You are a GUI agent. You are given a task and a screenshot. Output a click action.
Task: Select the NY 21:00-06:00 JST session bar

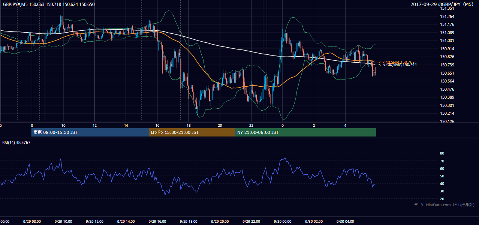pyautogui.click(x=305, y=132)
